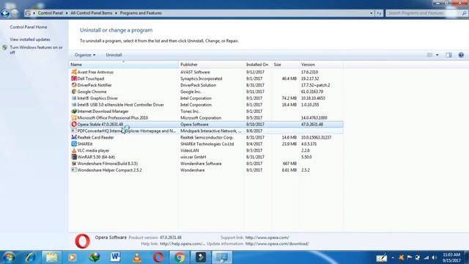Click All Control Panel Items breadcrumb
Viewport: 469px width, 264px height.
92,13
